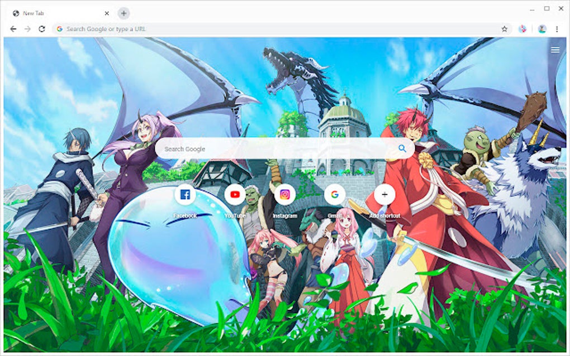Open the Facebook shortcut

pos(185,195)
